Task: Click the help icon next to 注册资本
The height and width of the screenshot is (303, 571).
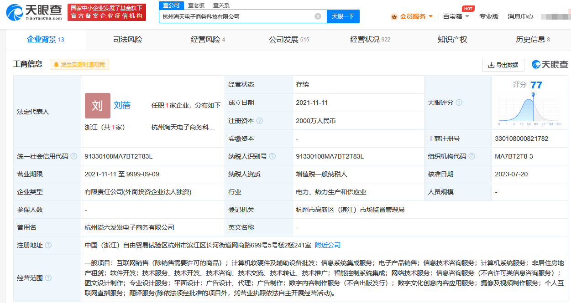Action: [259, 121]
